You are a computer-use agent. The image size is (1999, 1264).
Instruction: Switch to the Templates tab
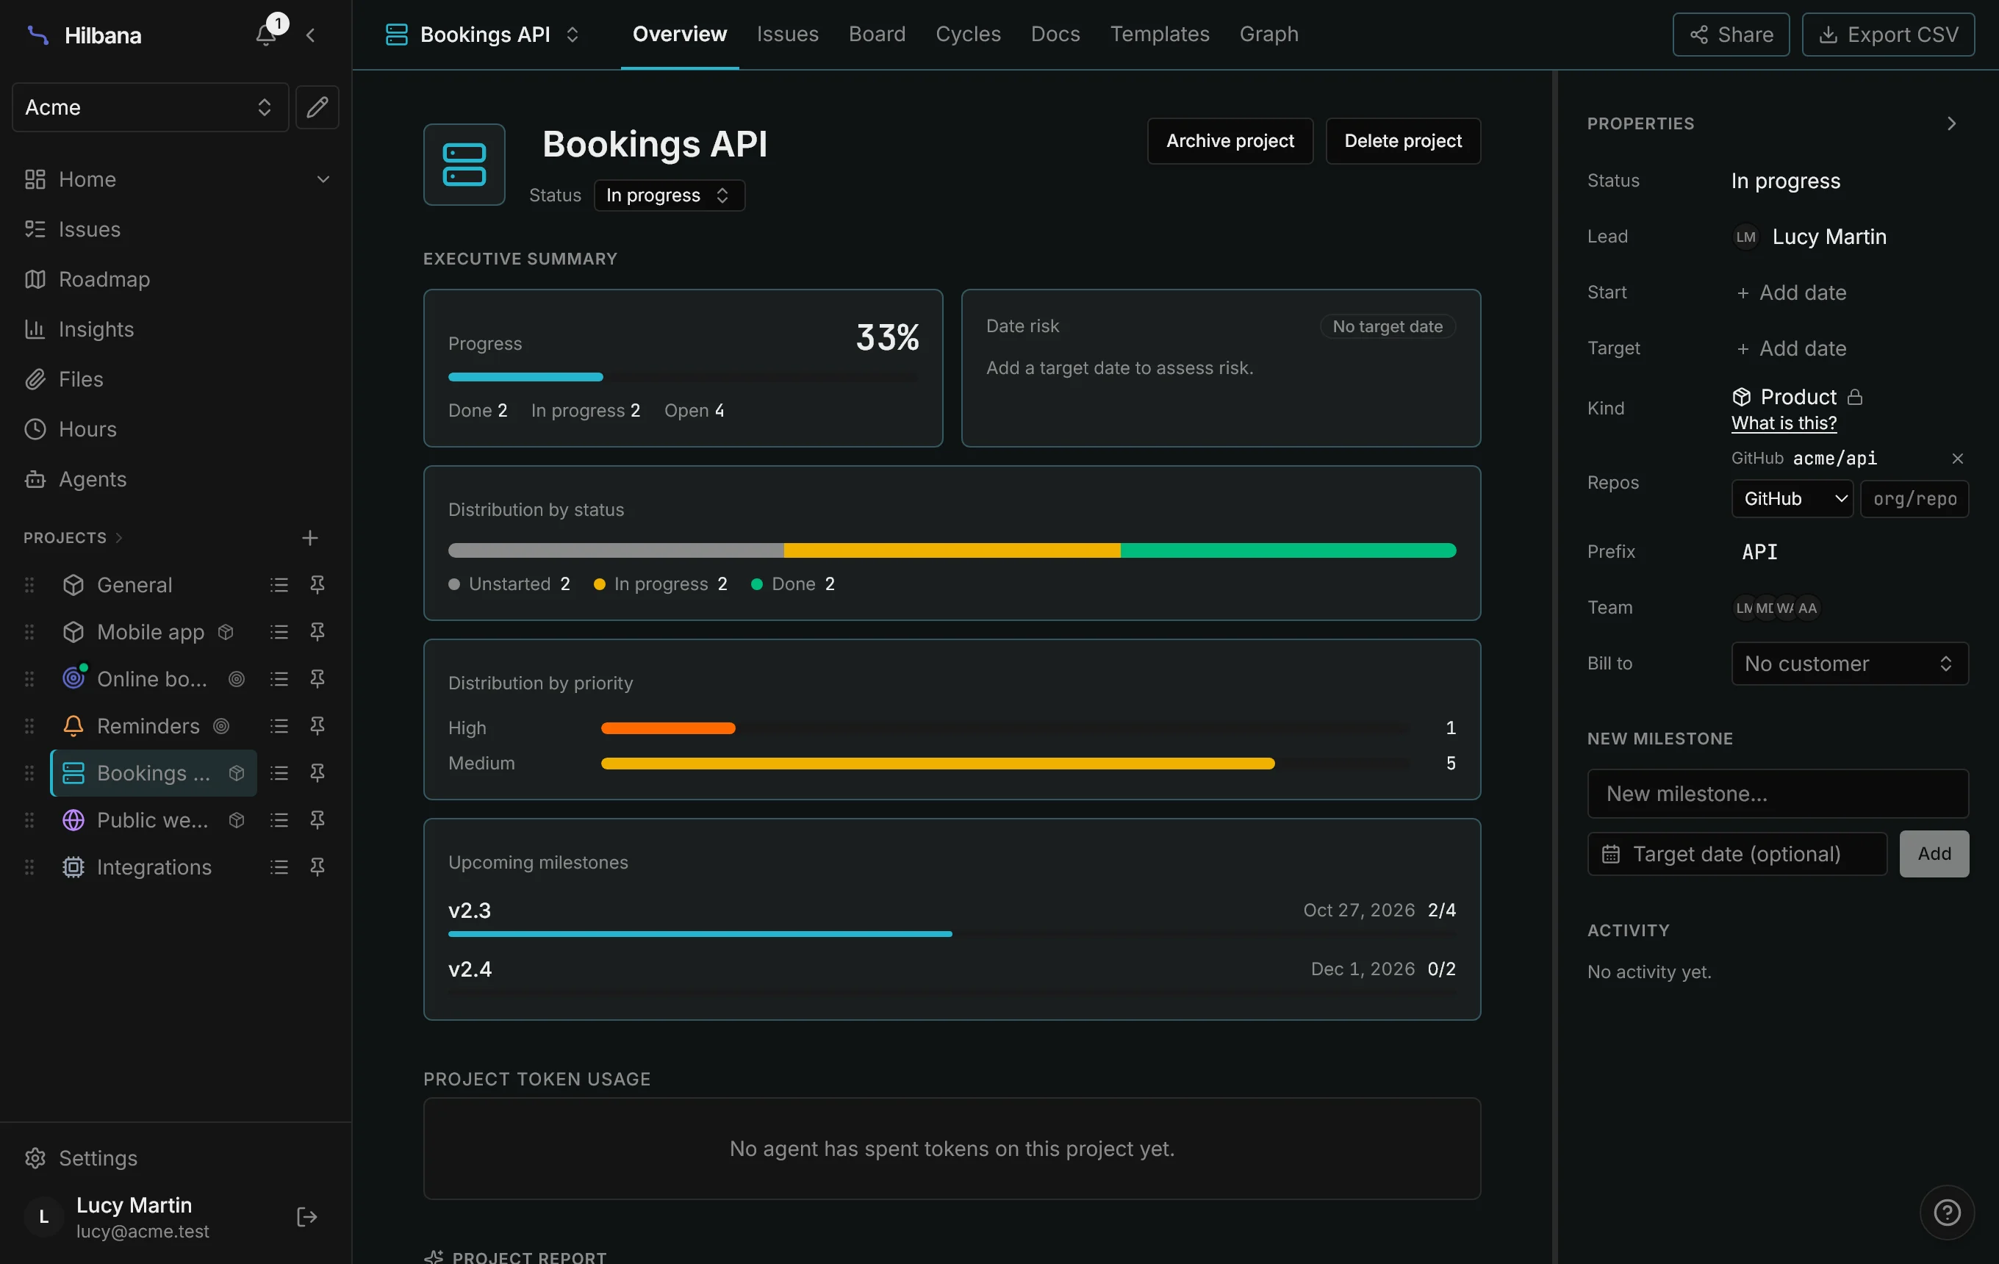pyautogui.click(x=1160, y=34)
